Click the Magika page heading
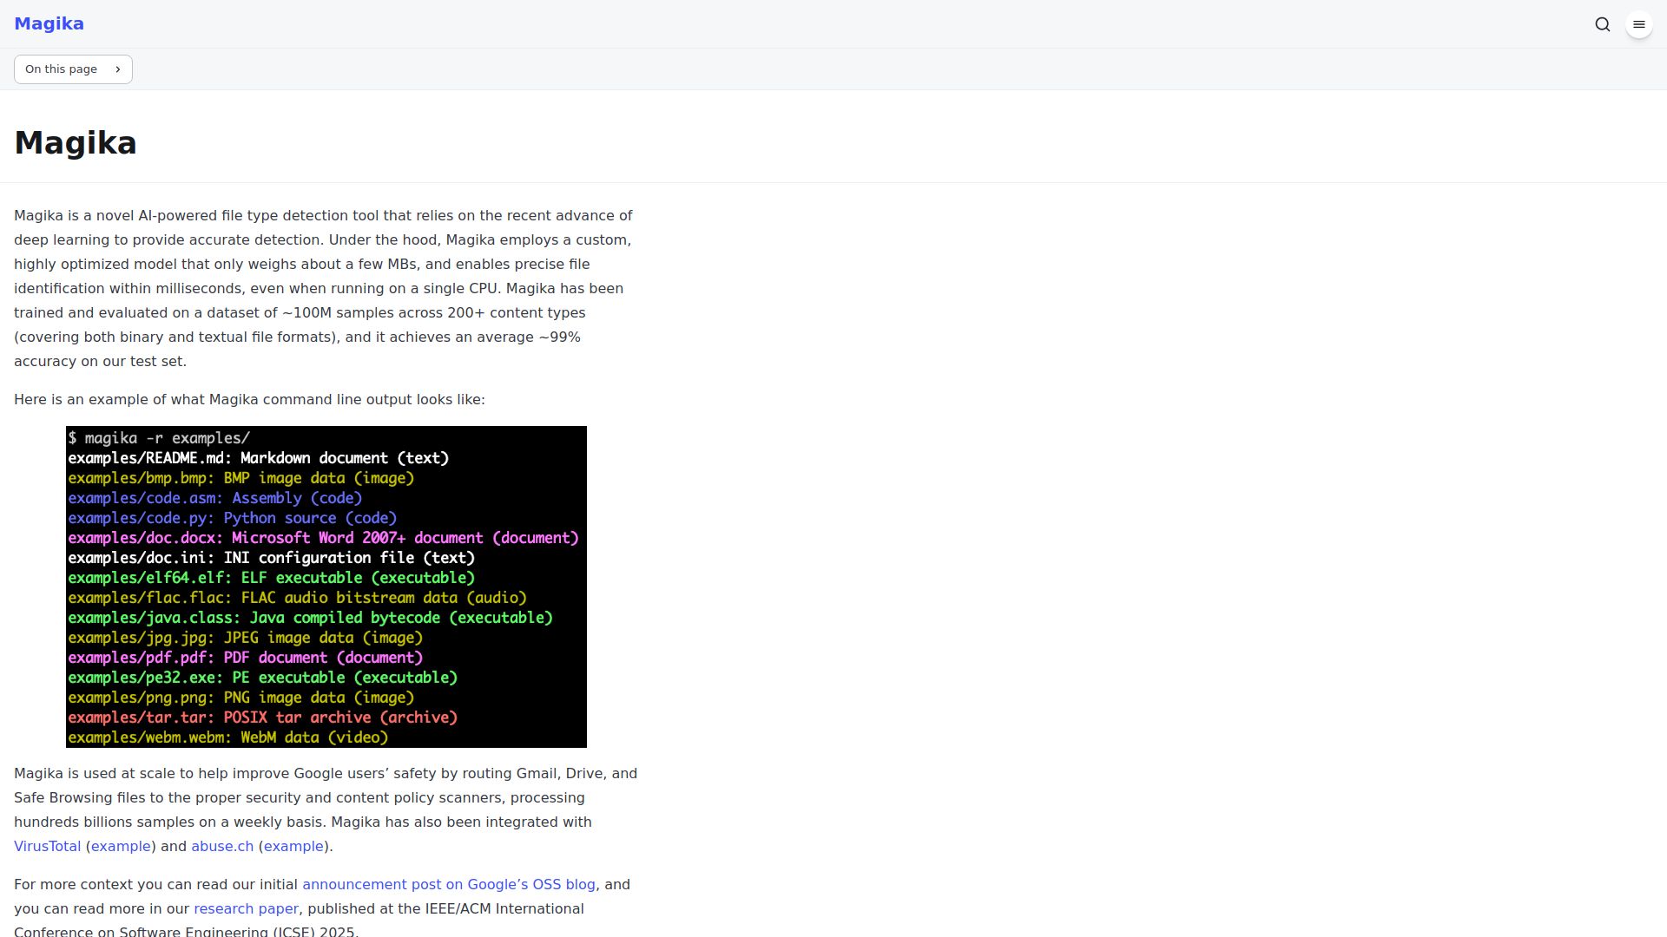 click(76, 143)
